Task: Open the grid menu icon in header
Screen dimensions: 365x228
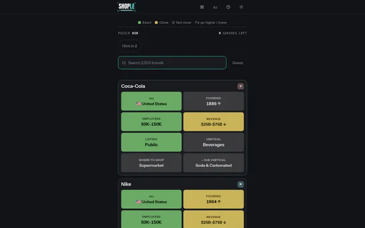Action: (x=202, y=7)
